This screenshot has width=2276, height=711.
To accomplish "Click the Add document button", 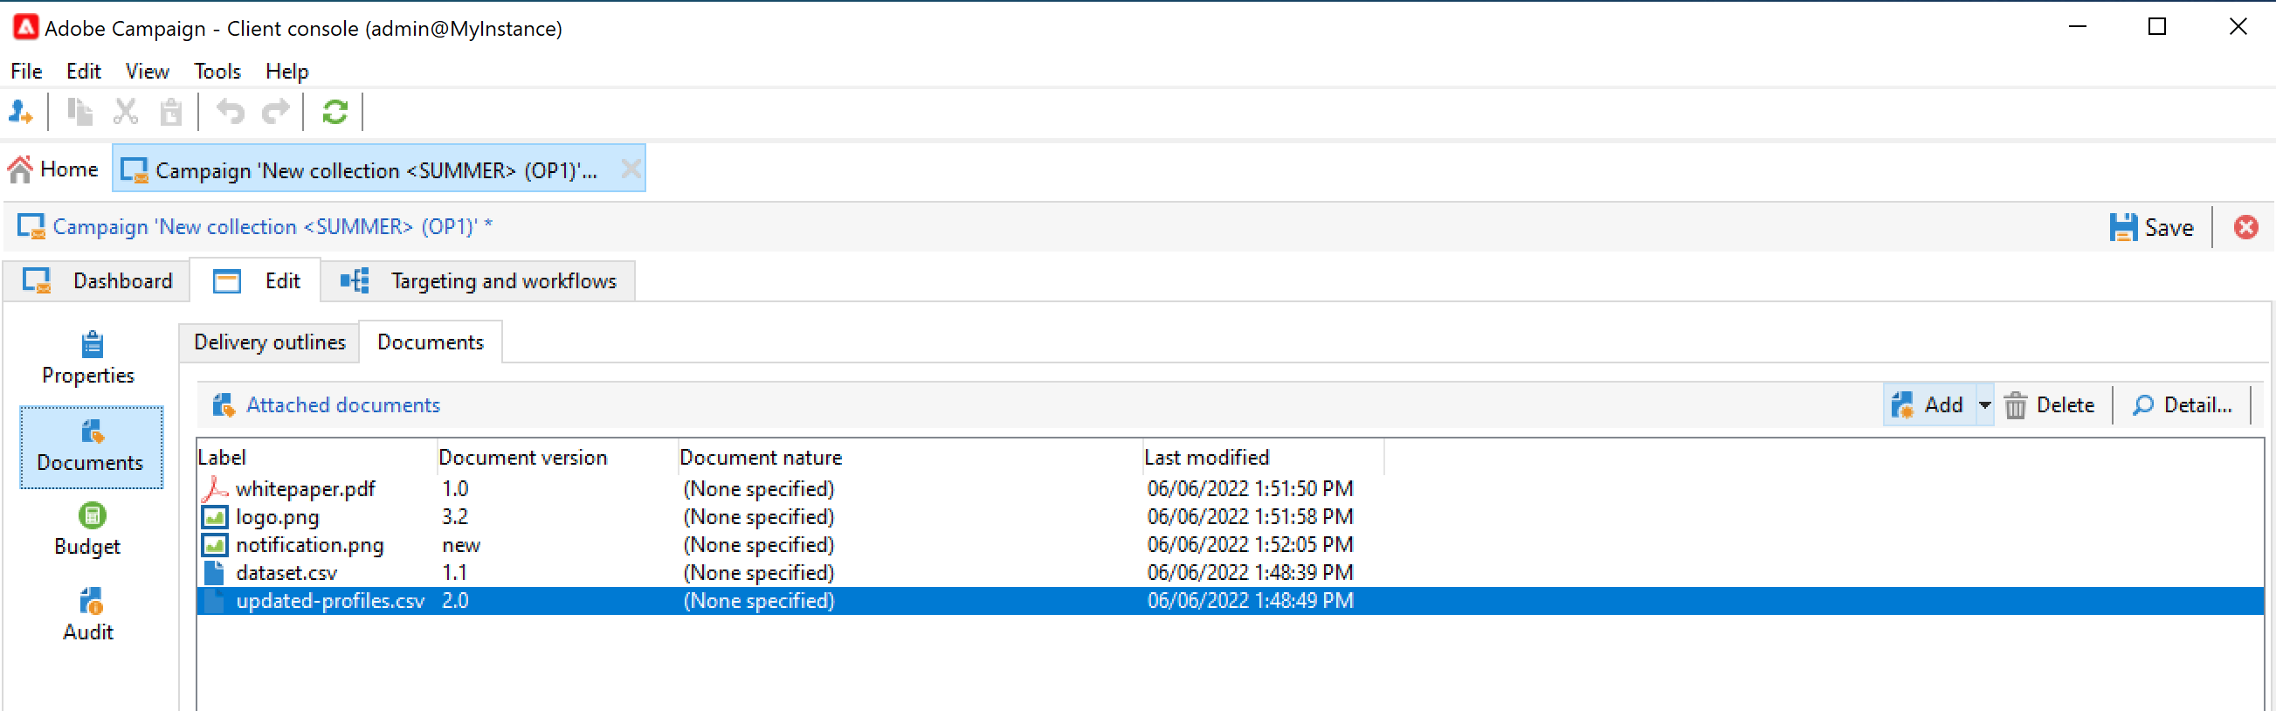I will [x=1928, y=405].
